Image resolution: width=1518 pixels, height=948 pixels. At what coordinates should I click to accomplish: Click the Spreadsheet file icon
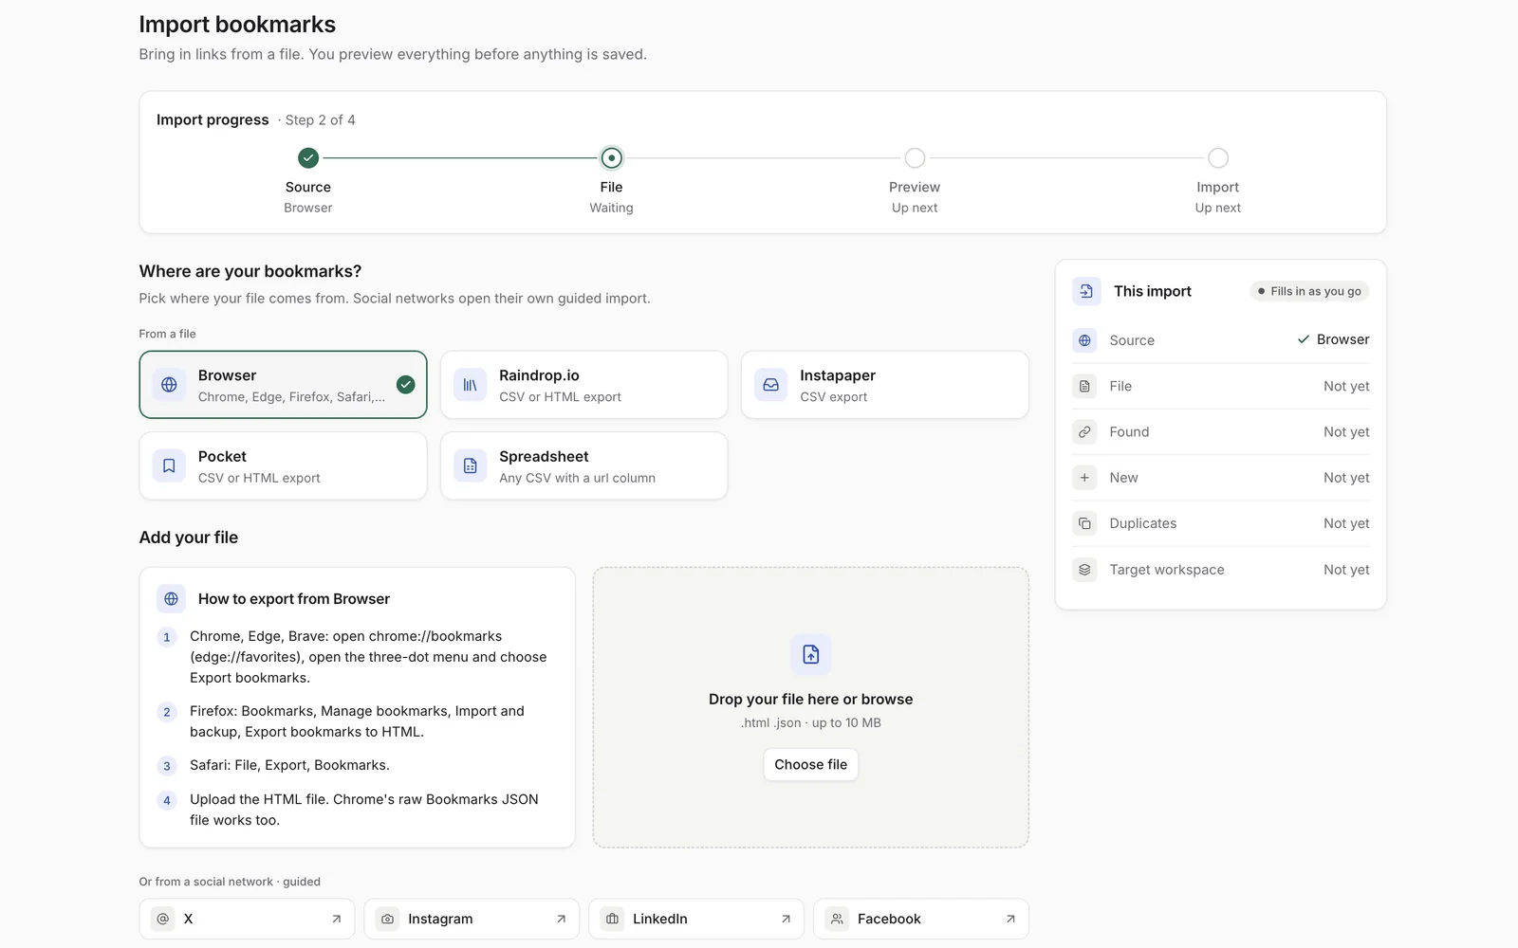click(470, 465)
